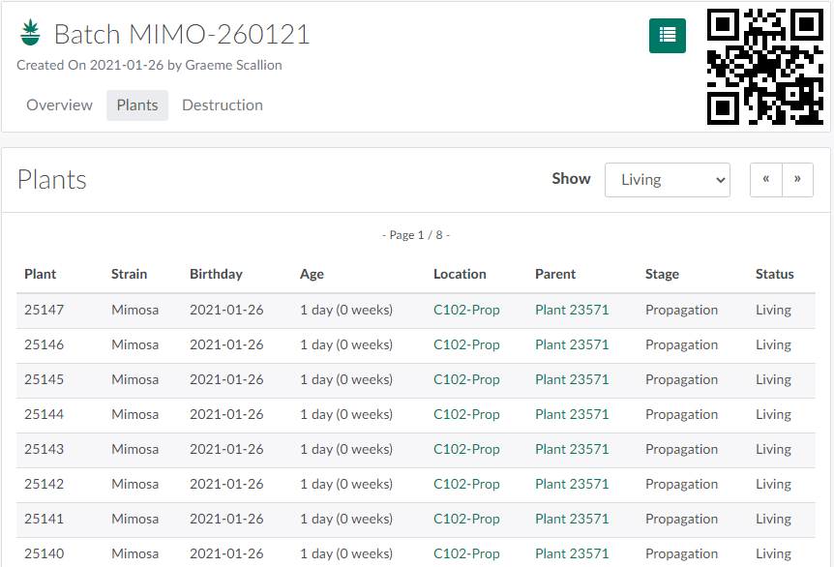
Task: Click the Age column header
Action: pos(312,275)
